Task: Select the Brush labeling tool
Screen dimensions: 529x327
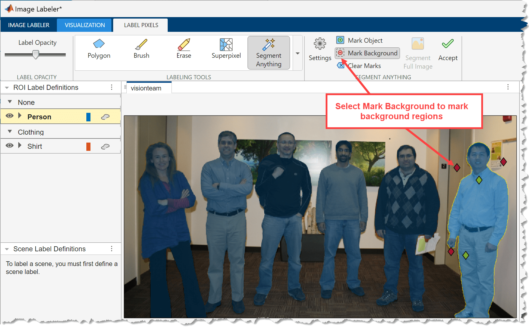Action: click(x=141, y=52)
